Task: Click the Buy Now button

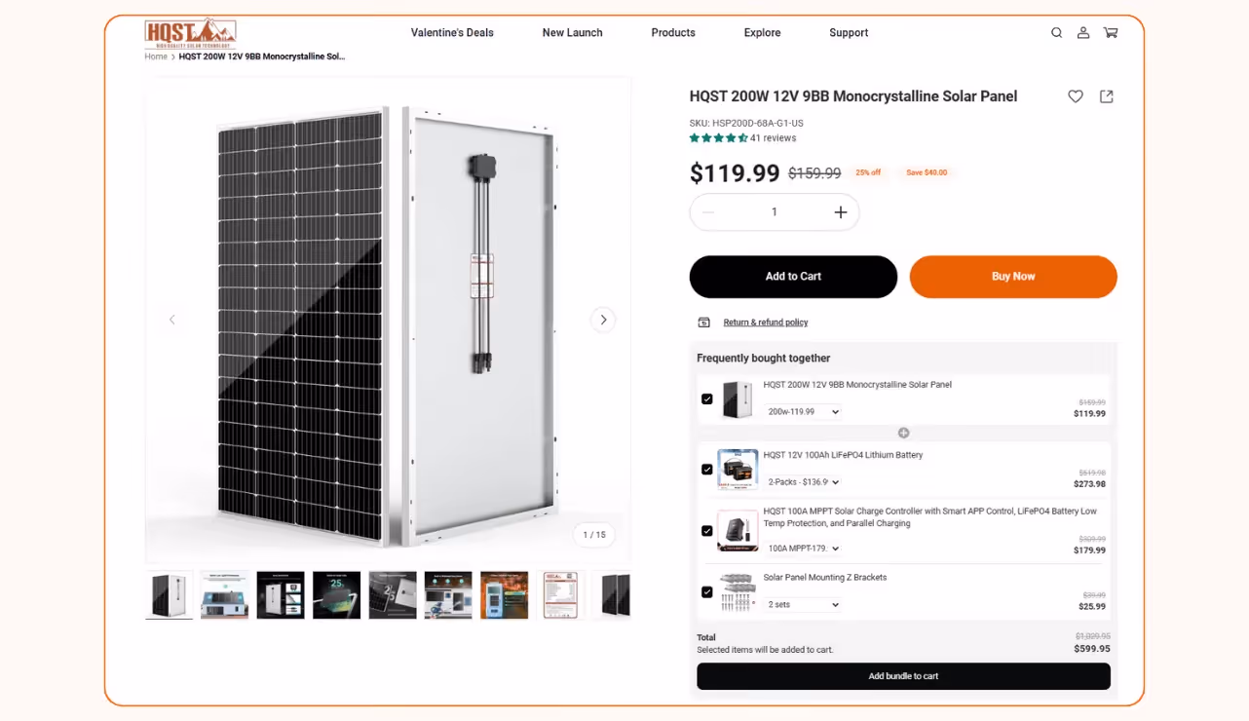Action: [x=1013, y=277]
